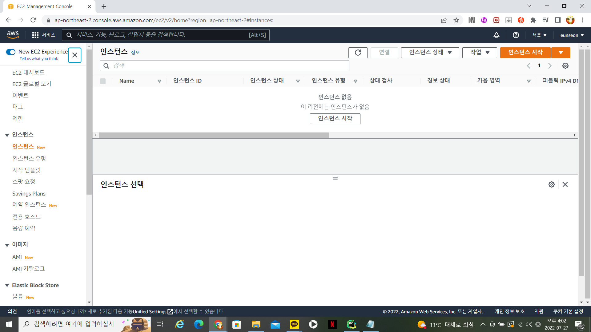Click the sidebar vertical scrollbar
The height and width of the screenshot is (332, 591).
coord(89,122)
